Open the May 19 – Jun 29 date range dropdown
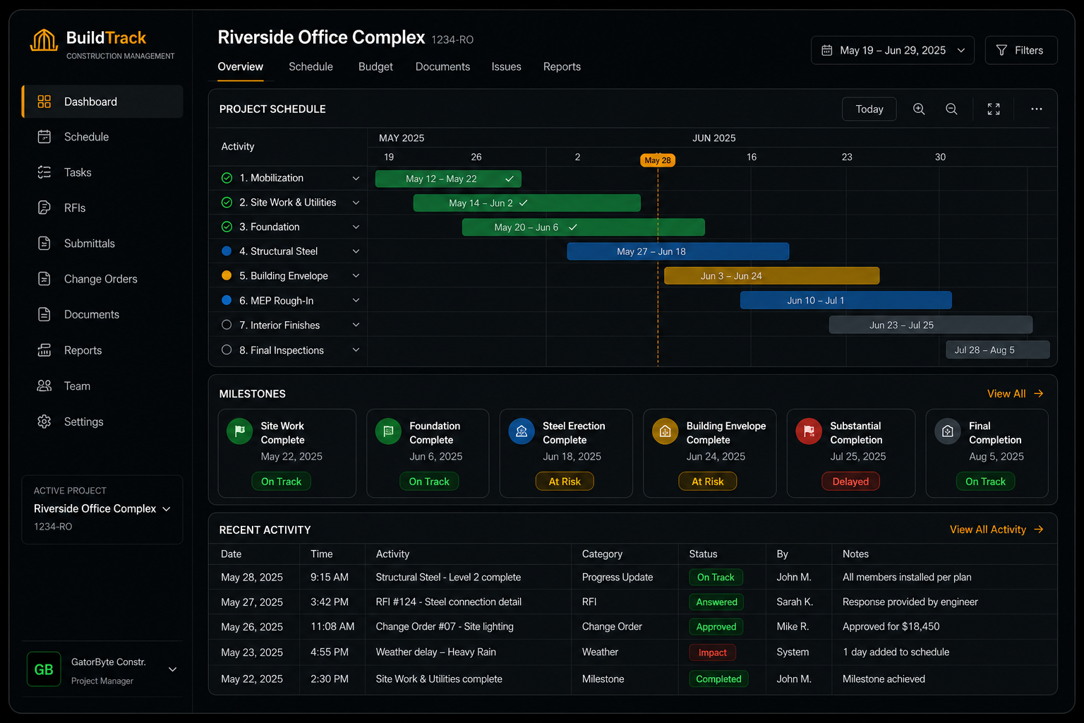 [893, 50]
